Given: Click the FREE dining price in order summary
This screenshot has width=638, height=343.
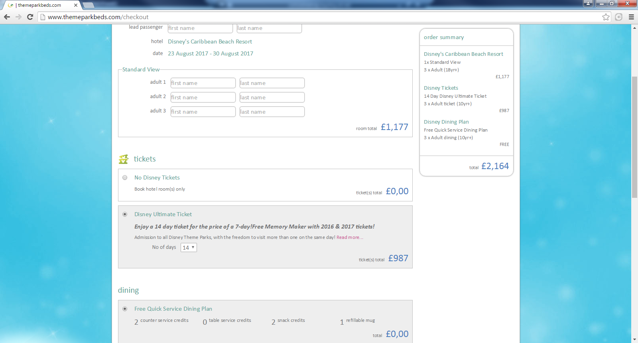Looking at the screenshot, I should (x=504, y=144).
